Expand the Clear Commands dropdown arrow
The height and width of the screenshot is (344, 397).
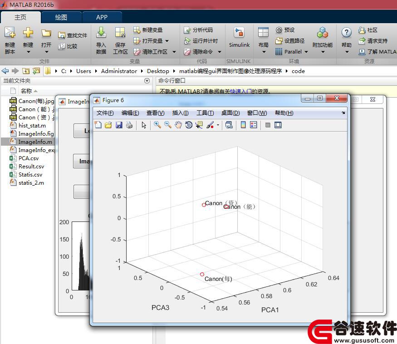pos(220,52)
